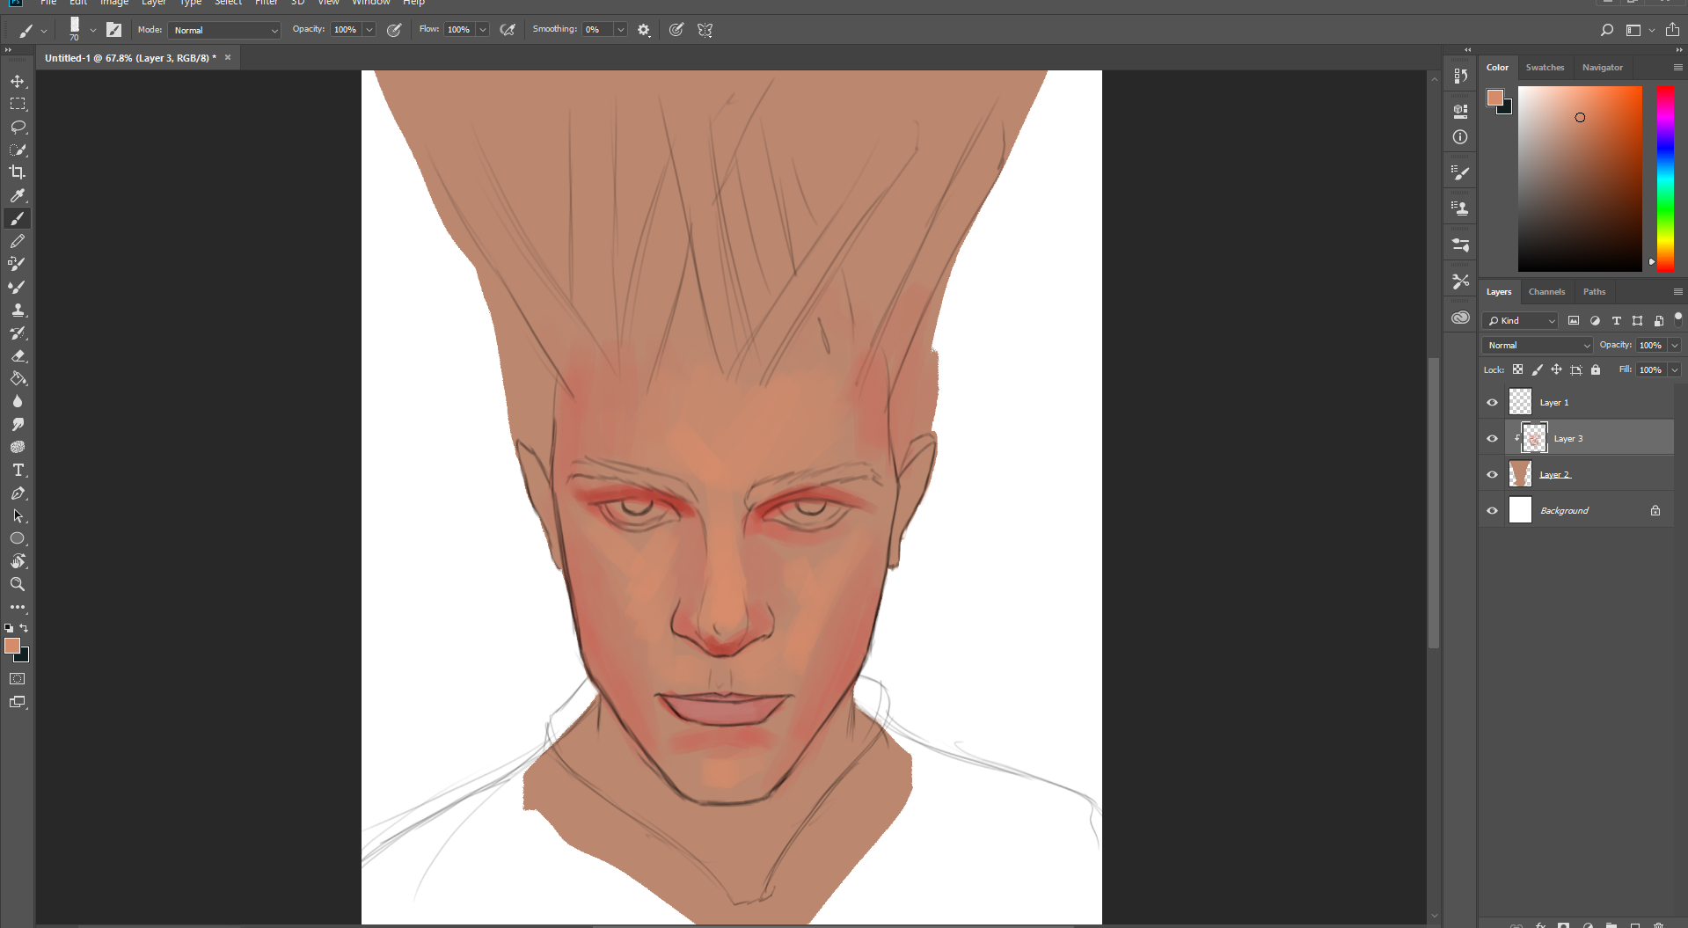Enable airbrush-style build-up
The width and height of the screenshot is (1688, 928).
click(x=508, y=30)
